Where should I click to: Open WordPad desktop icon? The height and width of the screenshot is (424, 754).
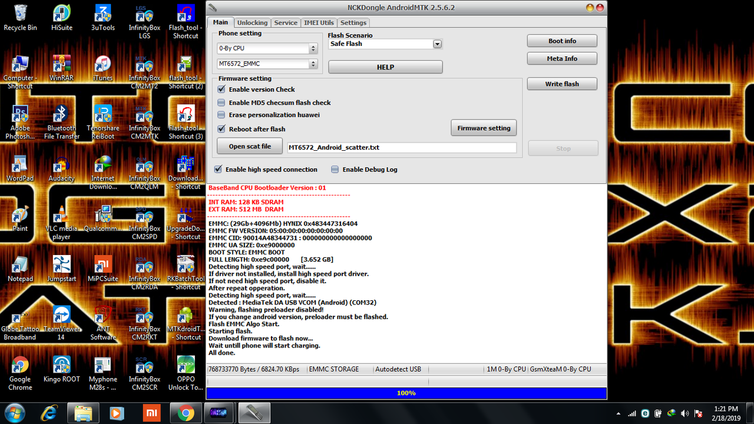click(x=20, y=168)
